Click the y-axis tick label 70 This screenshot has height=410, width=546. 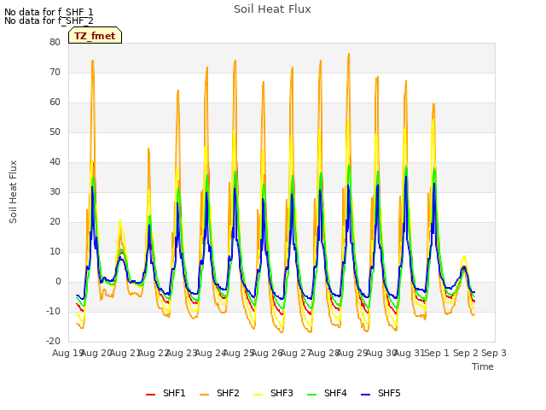tap(55, 72)
